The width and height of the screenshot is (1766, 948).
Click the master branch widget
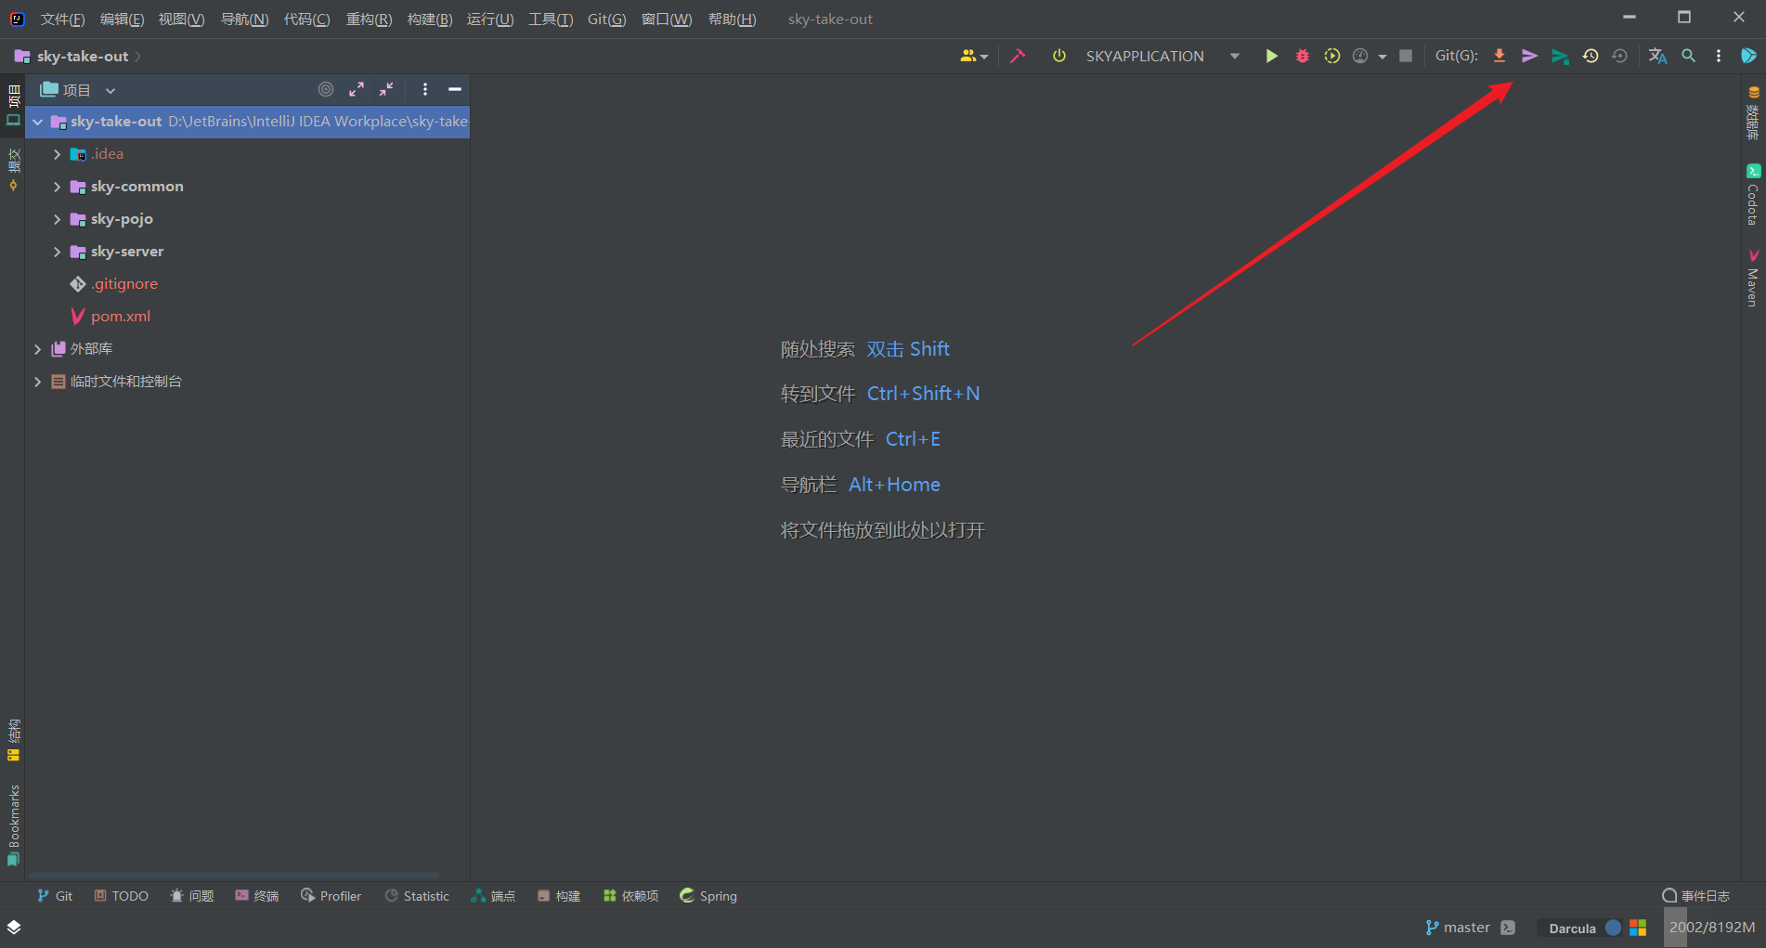click(1458, 928)
